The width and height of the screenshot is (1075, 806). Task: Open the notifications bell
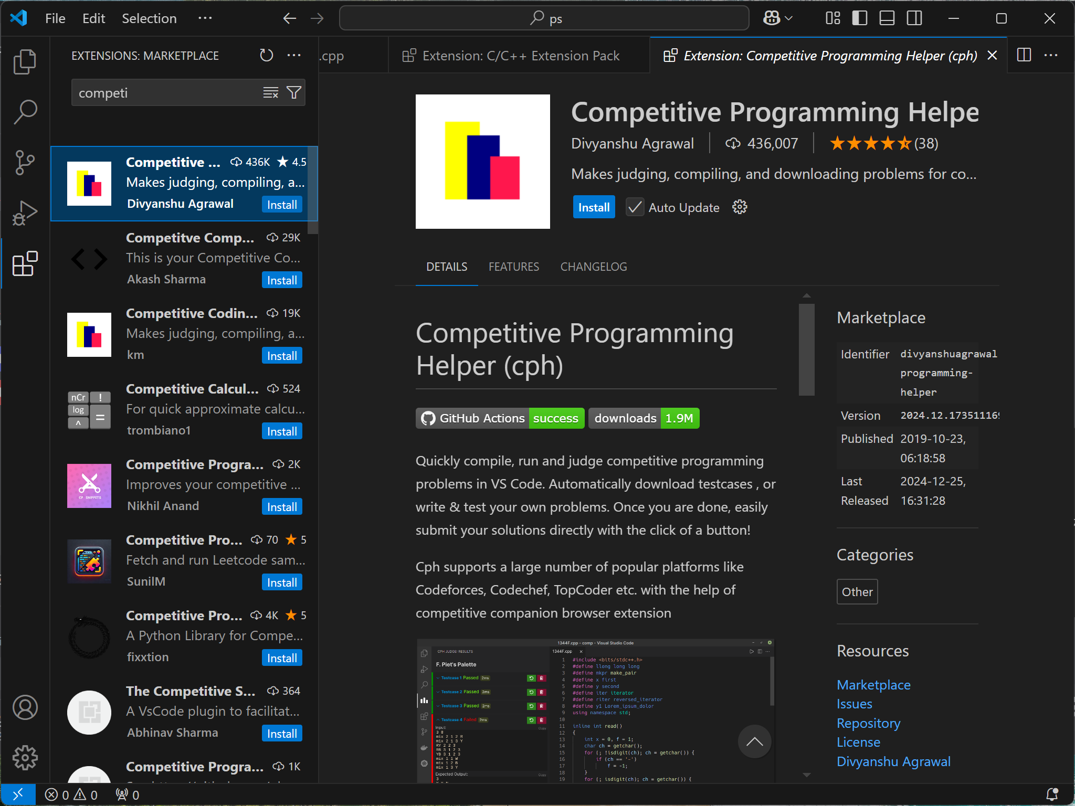coord(1052,795)
